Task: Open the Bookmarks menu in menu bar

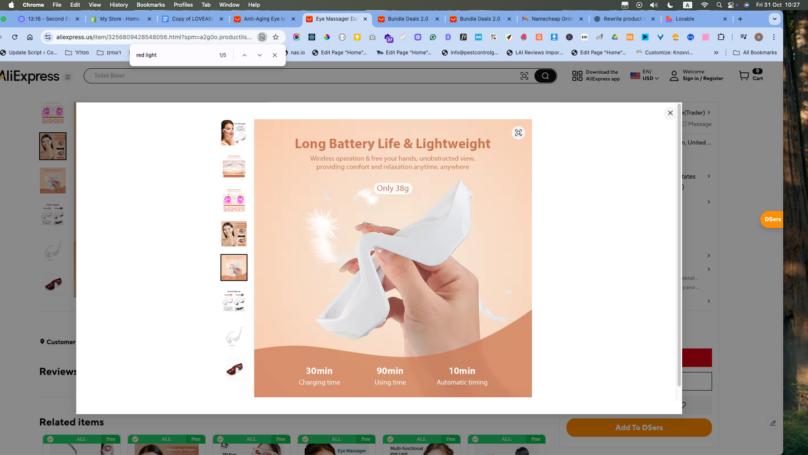Action: (x=150, y=4)
